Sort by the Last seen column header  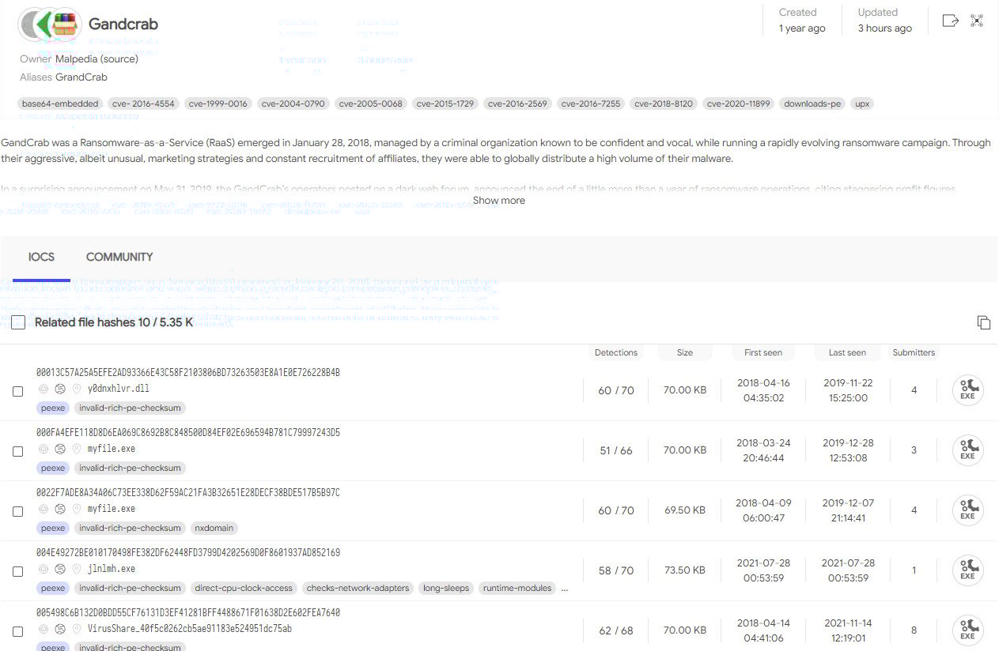[847, 352]
